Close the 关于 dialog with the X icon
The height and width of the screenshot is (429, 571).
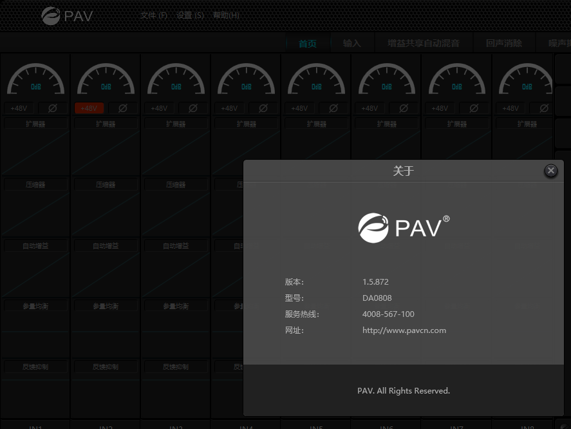click(550, 171)
